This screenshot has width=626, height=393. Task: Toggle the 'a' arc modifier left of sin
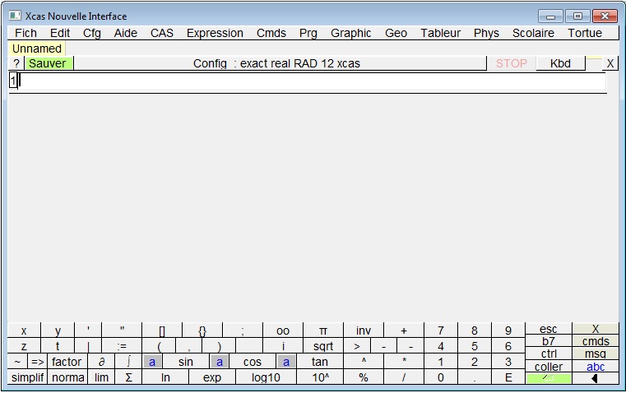(152, 362)
